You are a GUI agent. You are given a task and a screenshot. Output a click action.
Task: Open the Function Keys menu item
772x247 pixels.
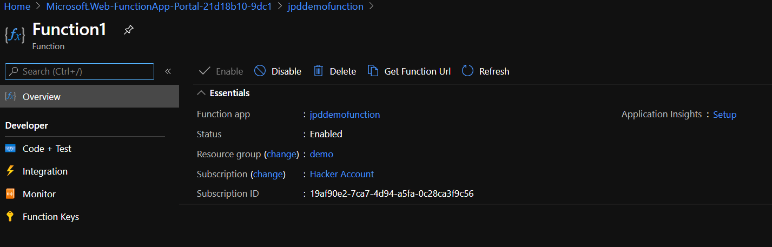click(51, 217)
